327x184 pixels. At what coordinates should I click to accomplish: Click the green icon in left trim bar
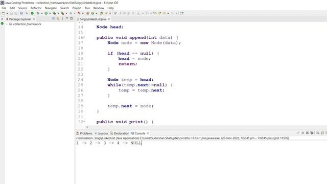pyautogui.click(x=2, y=24)
